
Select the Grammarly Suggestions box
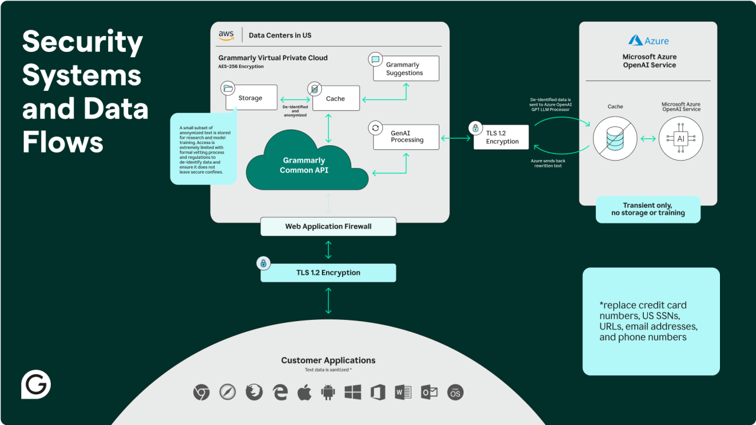[406, 68]
